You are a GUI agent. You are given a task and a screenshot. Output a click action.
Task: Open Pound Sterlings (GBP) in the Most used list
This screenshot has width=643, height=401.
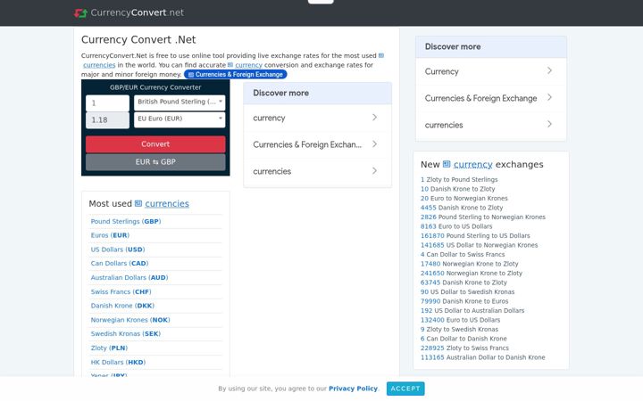click(x=126, y=221)
